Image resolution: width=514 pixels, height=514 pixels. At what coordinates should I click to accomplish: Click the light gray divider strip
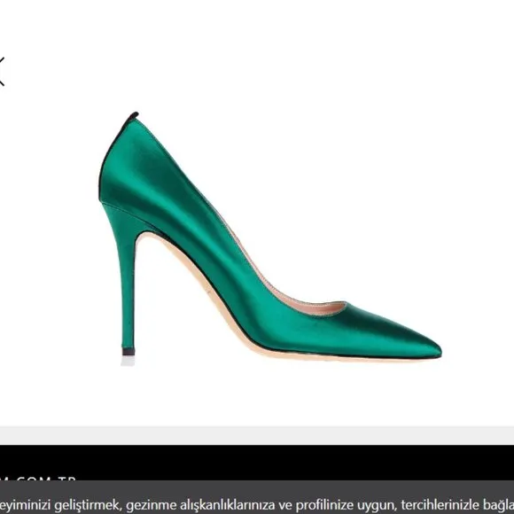pyautogui.click(x=257, y=436)
